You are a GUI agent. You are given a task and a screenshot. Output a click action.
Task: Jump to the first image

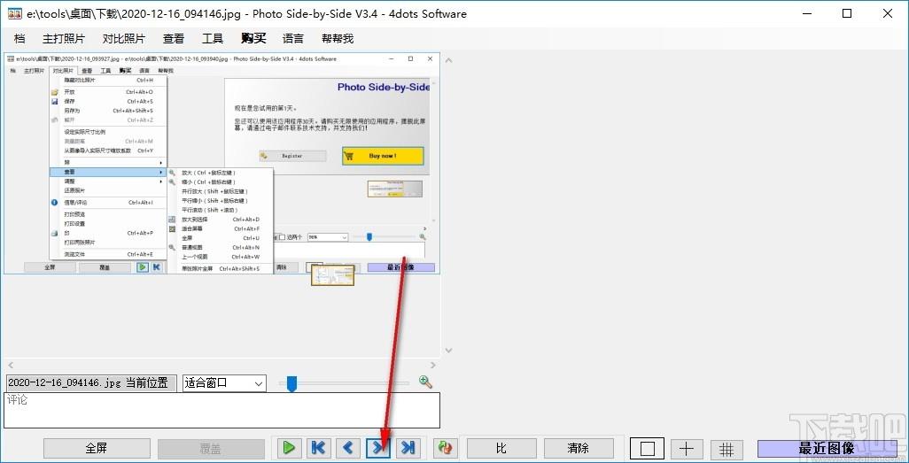(x=318, y=448)
